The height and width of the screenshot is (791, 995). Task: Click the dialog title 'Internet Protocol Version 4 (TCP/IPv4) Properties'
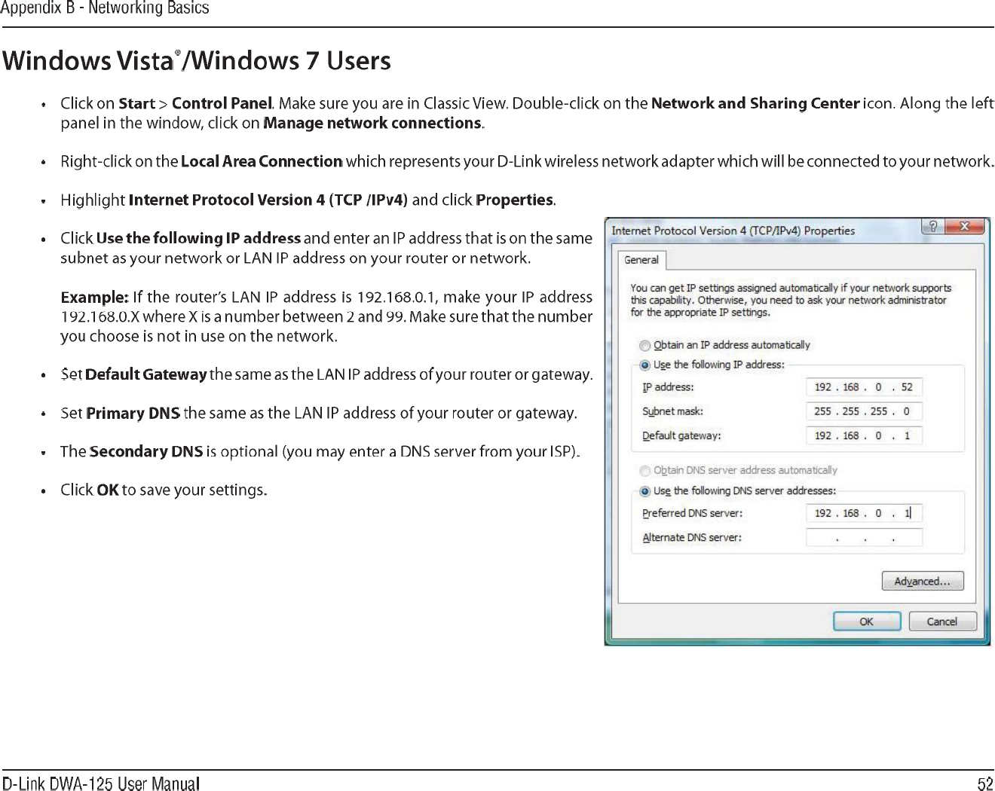click(733, 231)
